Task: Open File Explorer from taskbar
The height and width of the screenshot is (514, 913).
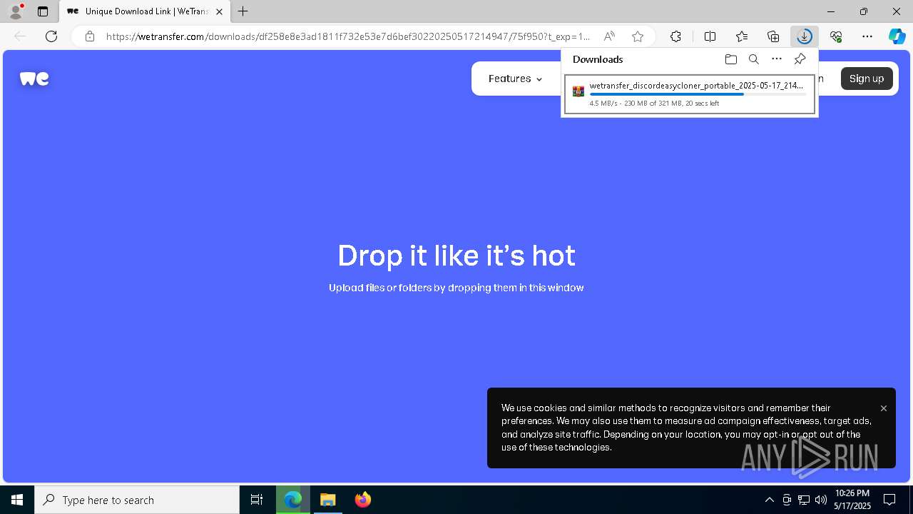Action: [327, 500]
